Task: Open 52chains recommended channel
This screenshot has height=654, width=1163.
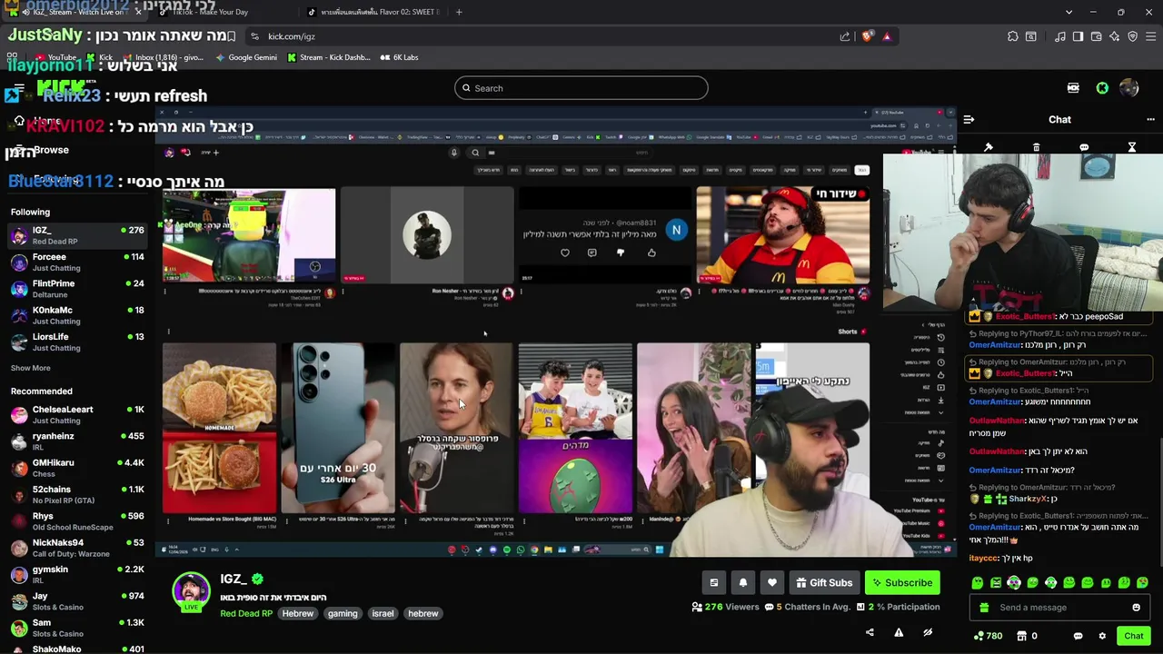Action: point(76,495)
